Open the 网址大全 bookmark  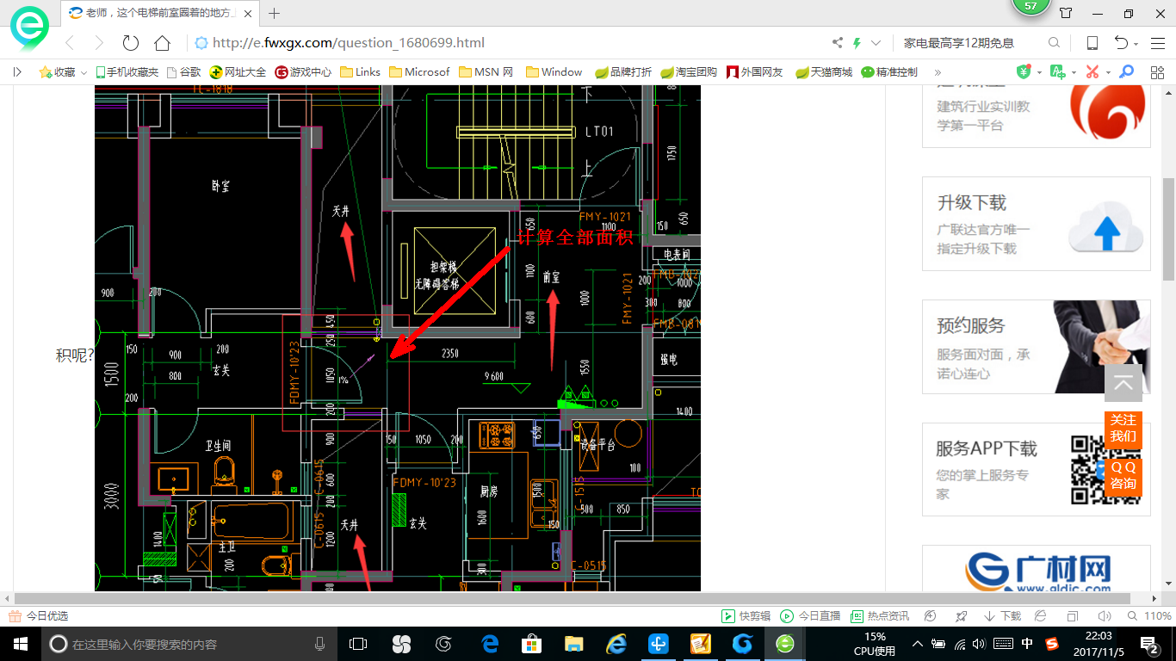tap(238, 72)
